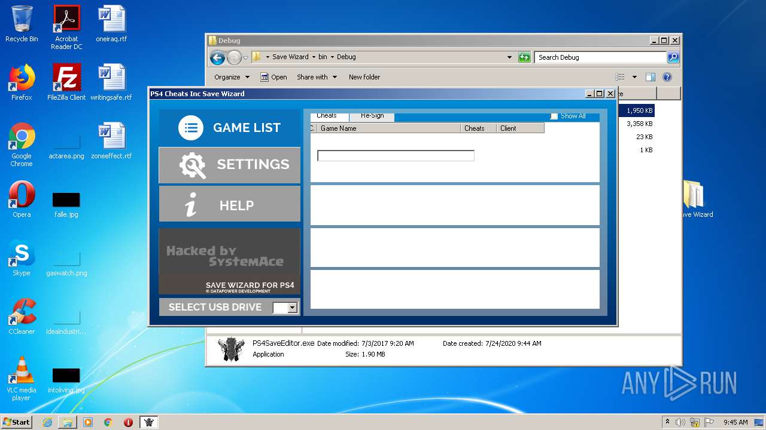Viewport: 766px width, 430px height.
Task: Click Open in explorer toolbar
Action: 273,77
